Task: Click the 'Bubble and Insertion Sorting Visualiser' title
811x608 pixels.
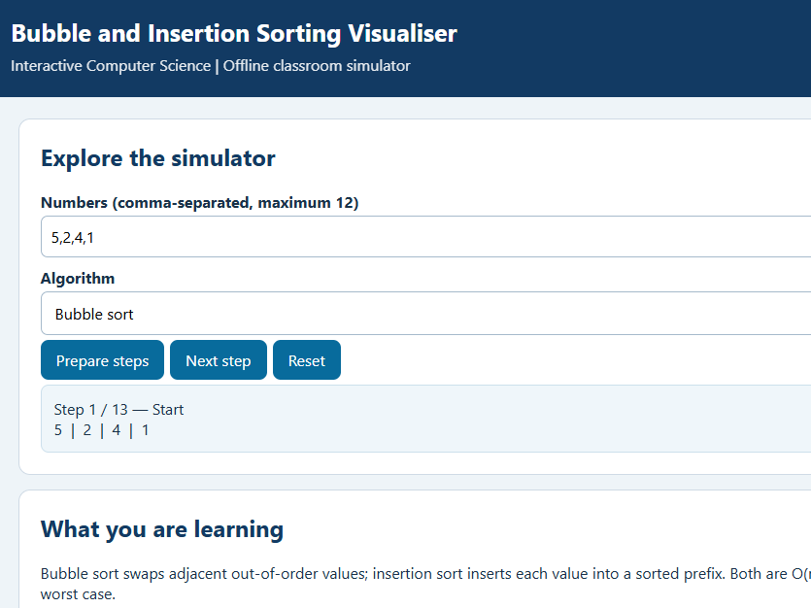Action: pos(234,34)
